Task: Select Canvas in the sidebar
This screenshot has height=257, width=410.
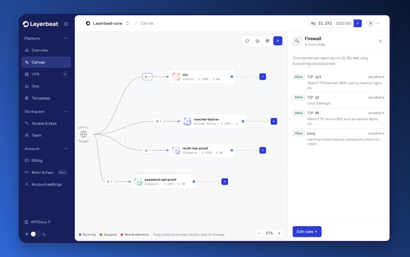Action: click(46, 62)
